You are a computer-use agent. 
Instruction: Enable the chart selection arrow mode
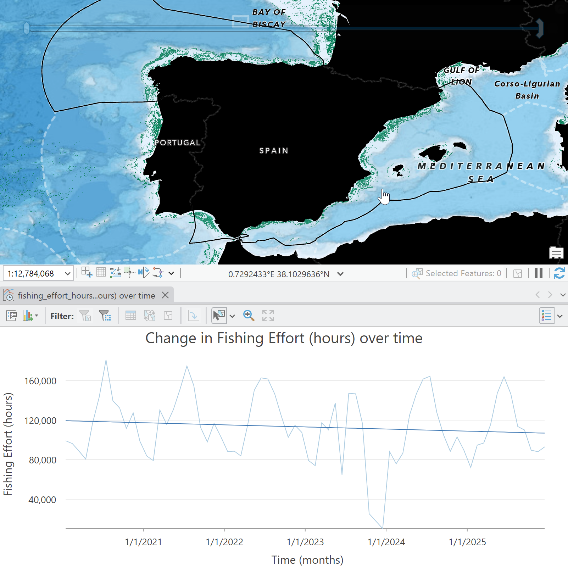pyautogui.click(x=219, y=315)
